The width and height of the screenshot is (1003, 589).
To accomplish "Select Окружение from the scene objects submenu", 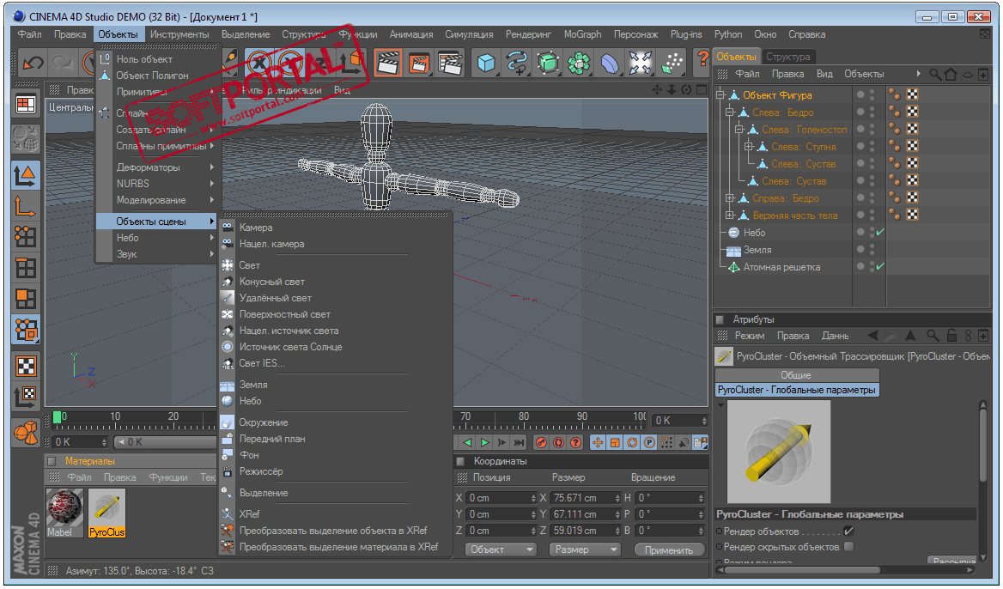I will [x=264, y=422].
